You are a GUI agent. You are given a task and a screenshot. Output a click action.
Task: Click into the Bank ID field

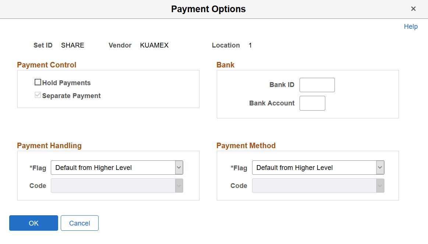317,85
